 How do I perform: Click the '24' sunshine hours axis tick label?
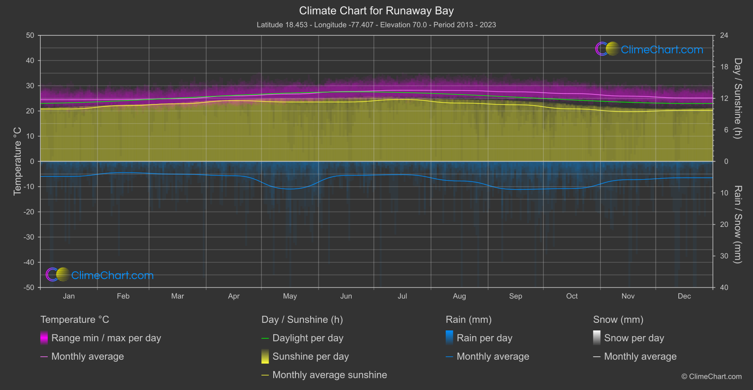point(724,35)
